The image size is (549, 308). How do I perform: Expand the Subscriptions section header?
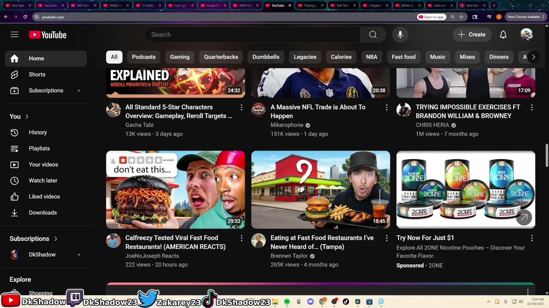(x=33, y=239)
